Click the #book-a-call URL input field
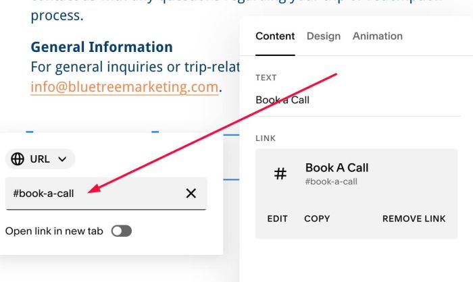Screen dimensions: 473x282 click(x=106, y=194)
